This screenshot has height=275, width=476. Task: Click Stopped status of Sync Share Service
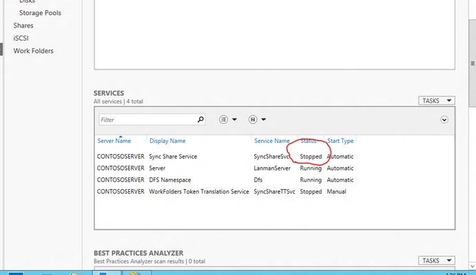click(311, 157)
